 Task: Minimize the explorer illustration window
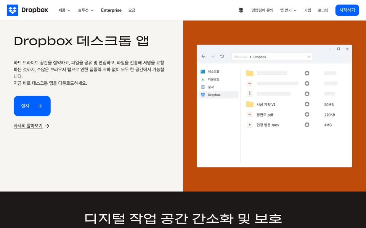tap(330, 49)
